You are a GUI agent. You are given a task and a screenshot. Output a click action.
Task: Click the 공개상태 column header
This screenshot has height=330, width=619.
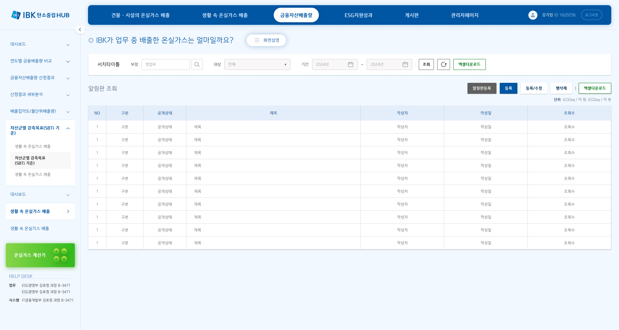[x=165, y=113]
